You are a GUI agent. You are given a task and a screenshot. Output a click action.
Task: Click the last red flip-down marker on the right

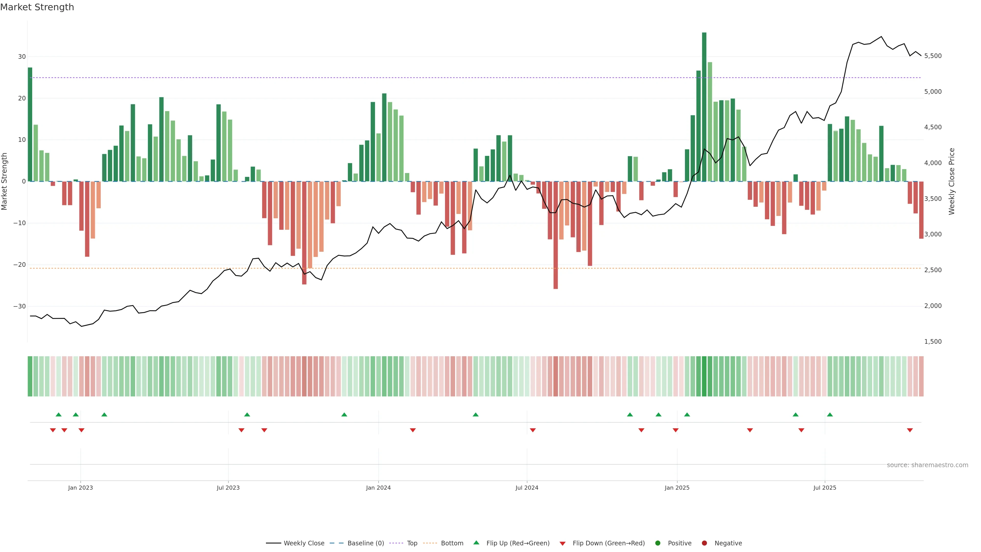910,430
